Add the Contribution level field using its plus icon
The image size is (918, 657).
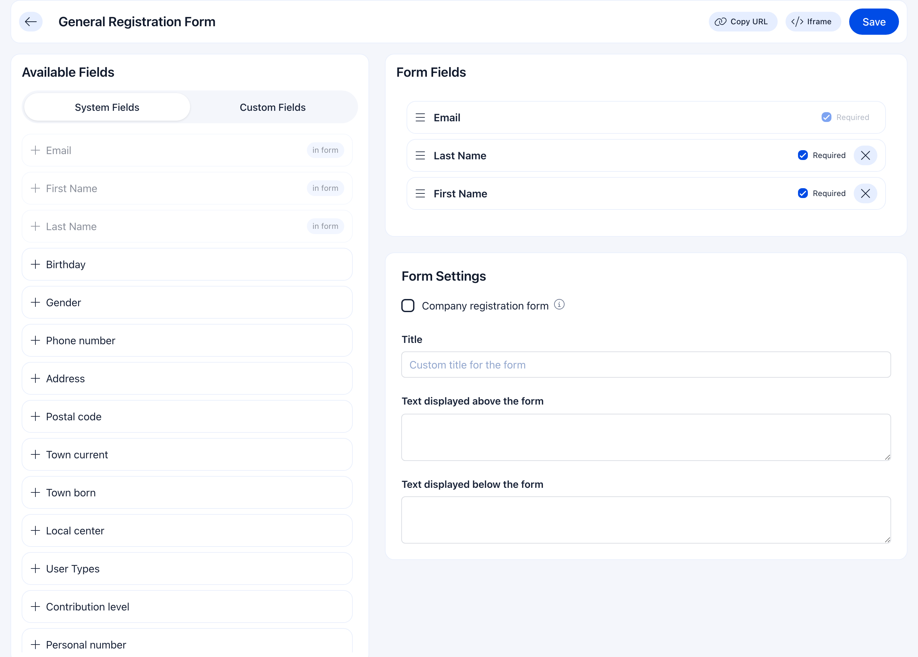[x=36, y=607]
